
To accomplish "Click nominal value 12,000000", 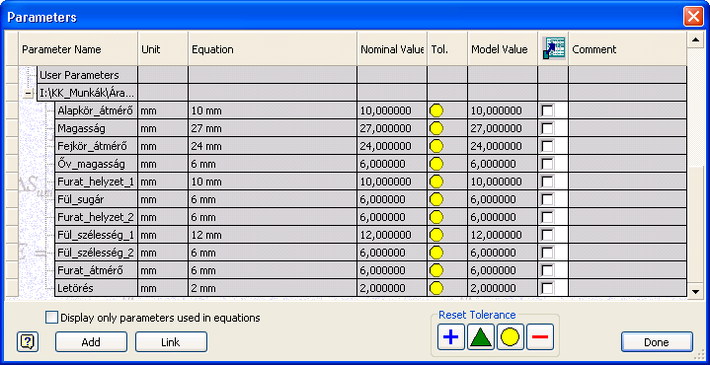I will tap(392, 235).
